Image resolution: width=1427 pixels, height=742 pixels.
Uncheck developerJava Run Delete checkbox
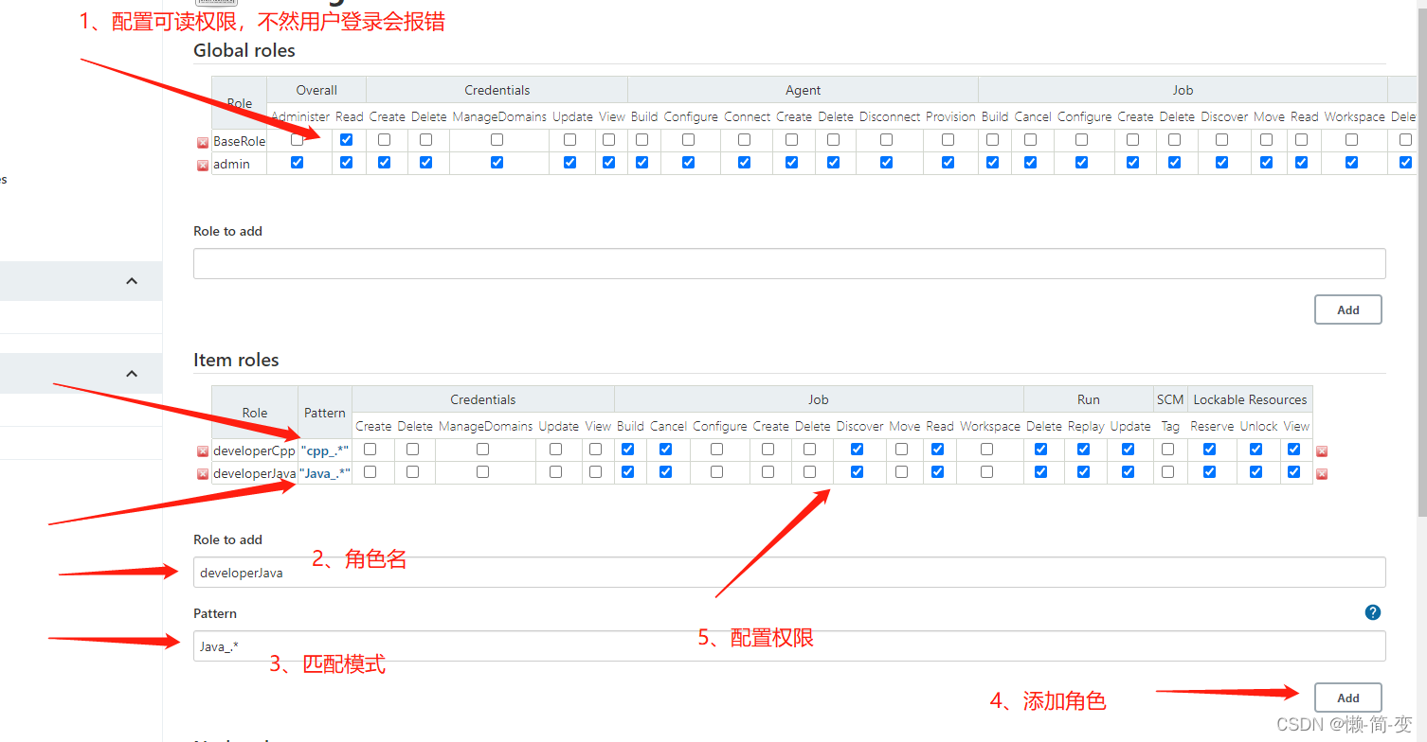(1041, 471)
